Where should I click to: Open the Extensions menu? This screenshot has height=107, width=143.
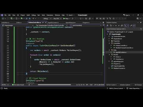pos(50,15)
